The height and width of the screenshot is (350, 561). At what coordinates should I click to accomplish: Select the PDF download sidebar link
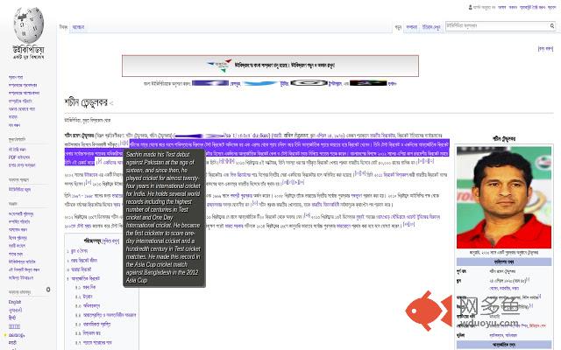click(19, 157)
